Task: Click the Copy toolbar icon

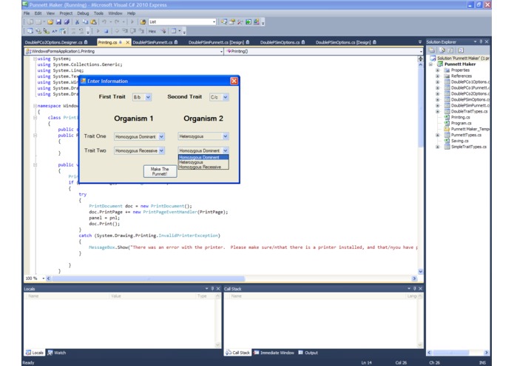Action: (85, 22)
